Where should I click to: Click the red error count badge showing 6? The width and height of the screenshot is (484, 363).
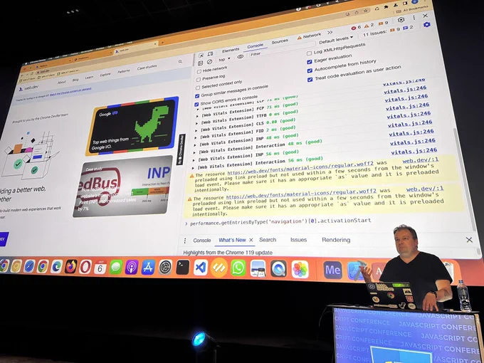click(x=356, y=28)
